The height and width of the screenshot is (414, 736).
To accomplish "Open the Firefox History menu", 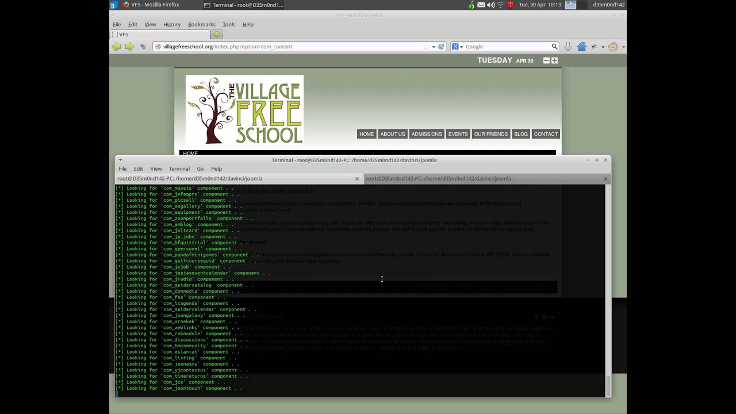I will [x=172, y=24].
